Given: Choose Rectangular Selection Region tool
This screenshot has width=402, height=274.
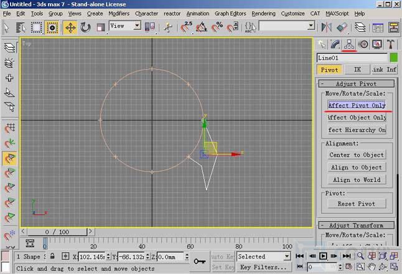Looking at the screenshot, I should (36, 27).
